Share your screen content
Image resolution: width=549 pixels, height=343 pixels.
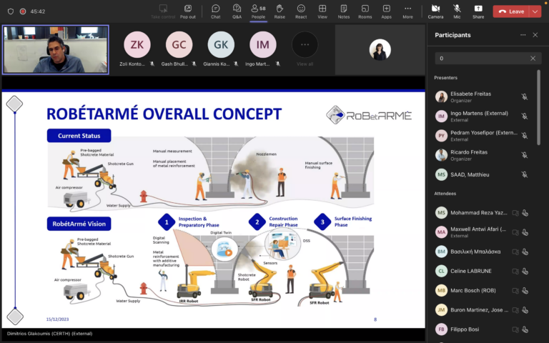478,11
